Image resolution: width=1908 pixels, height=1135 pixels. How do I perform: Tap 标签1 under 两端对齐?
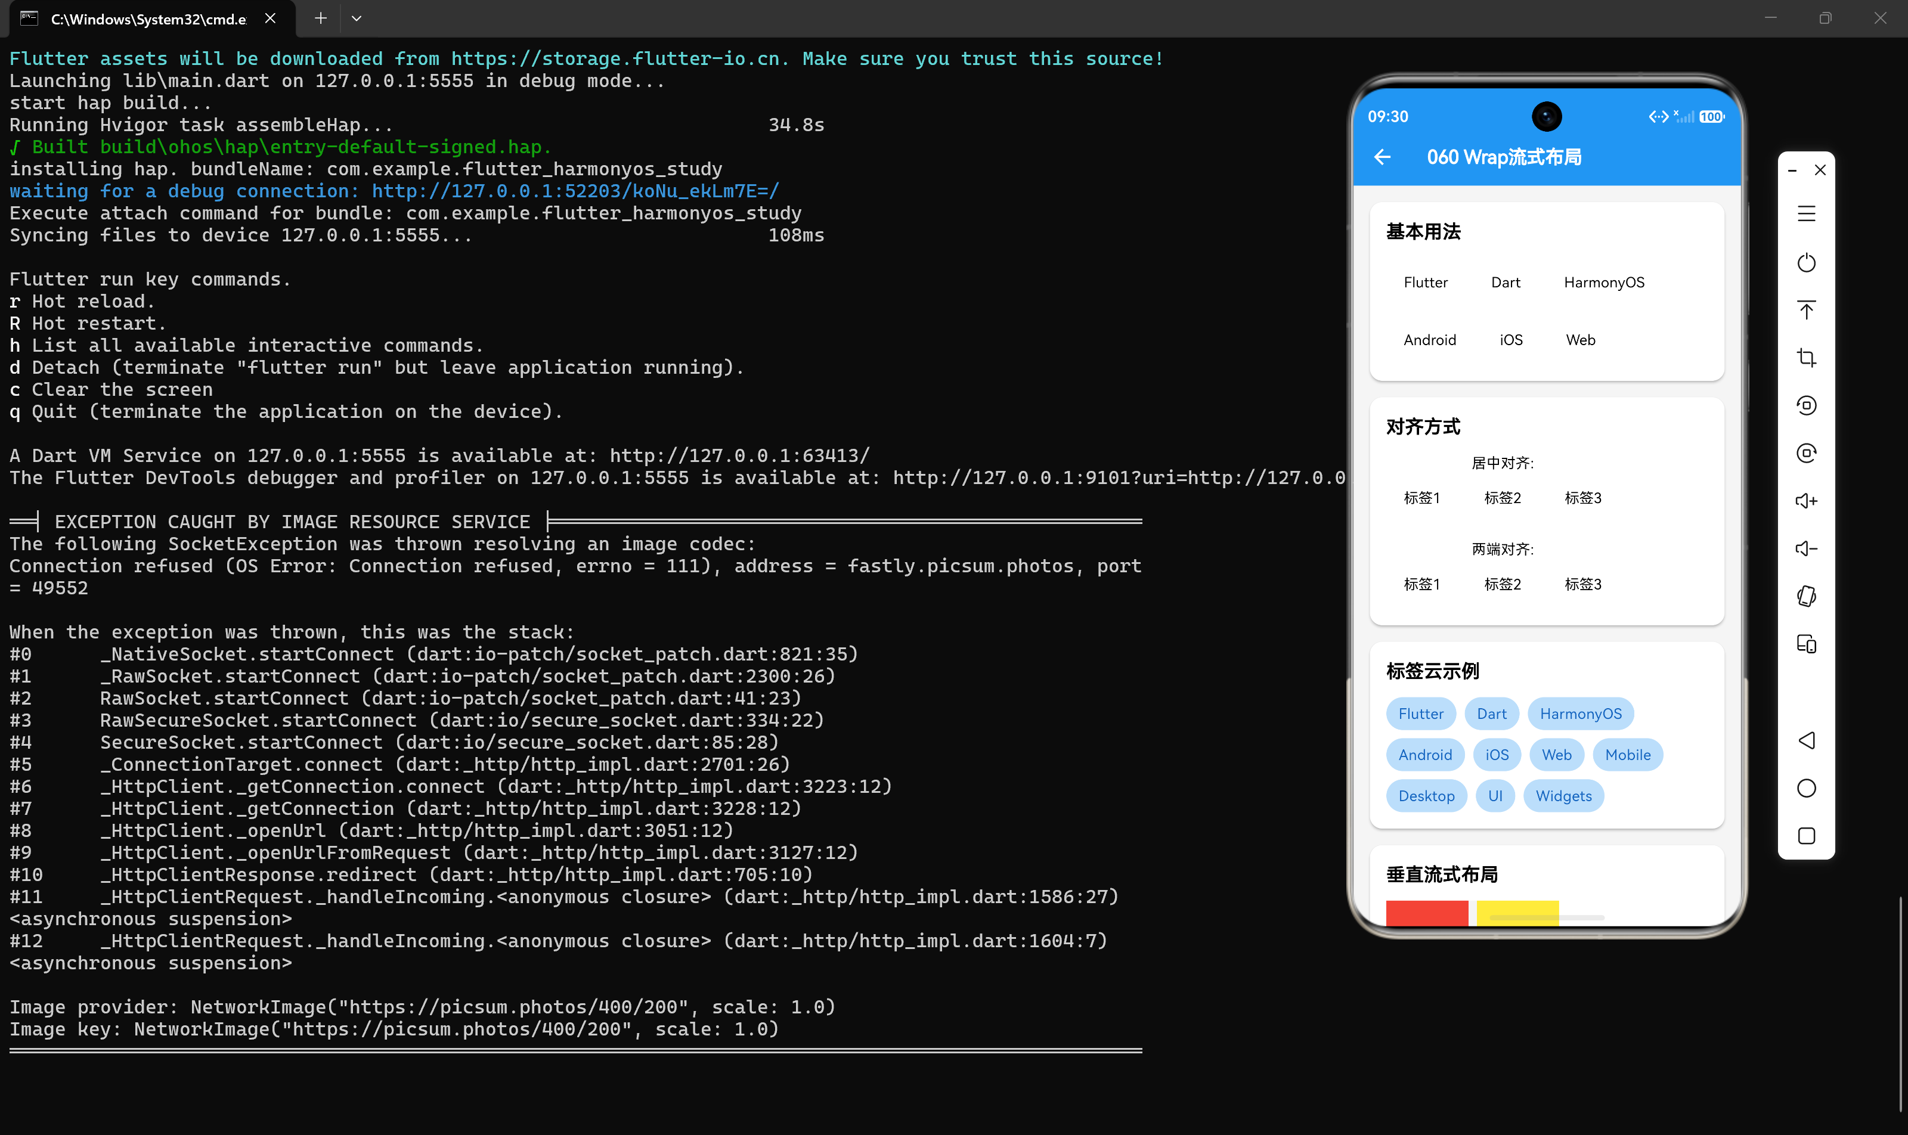pyautogui.click(x=1421, y=584)
